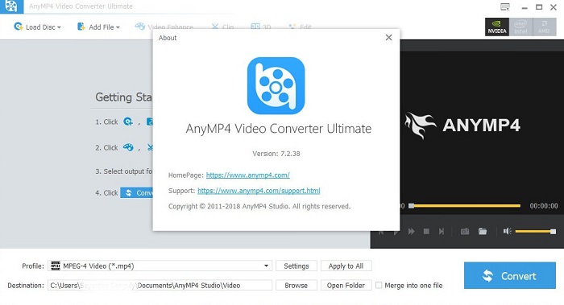Click the Load Disc icon in step 1
The image size is (564, 305).
click(x=128, y=122)
